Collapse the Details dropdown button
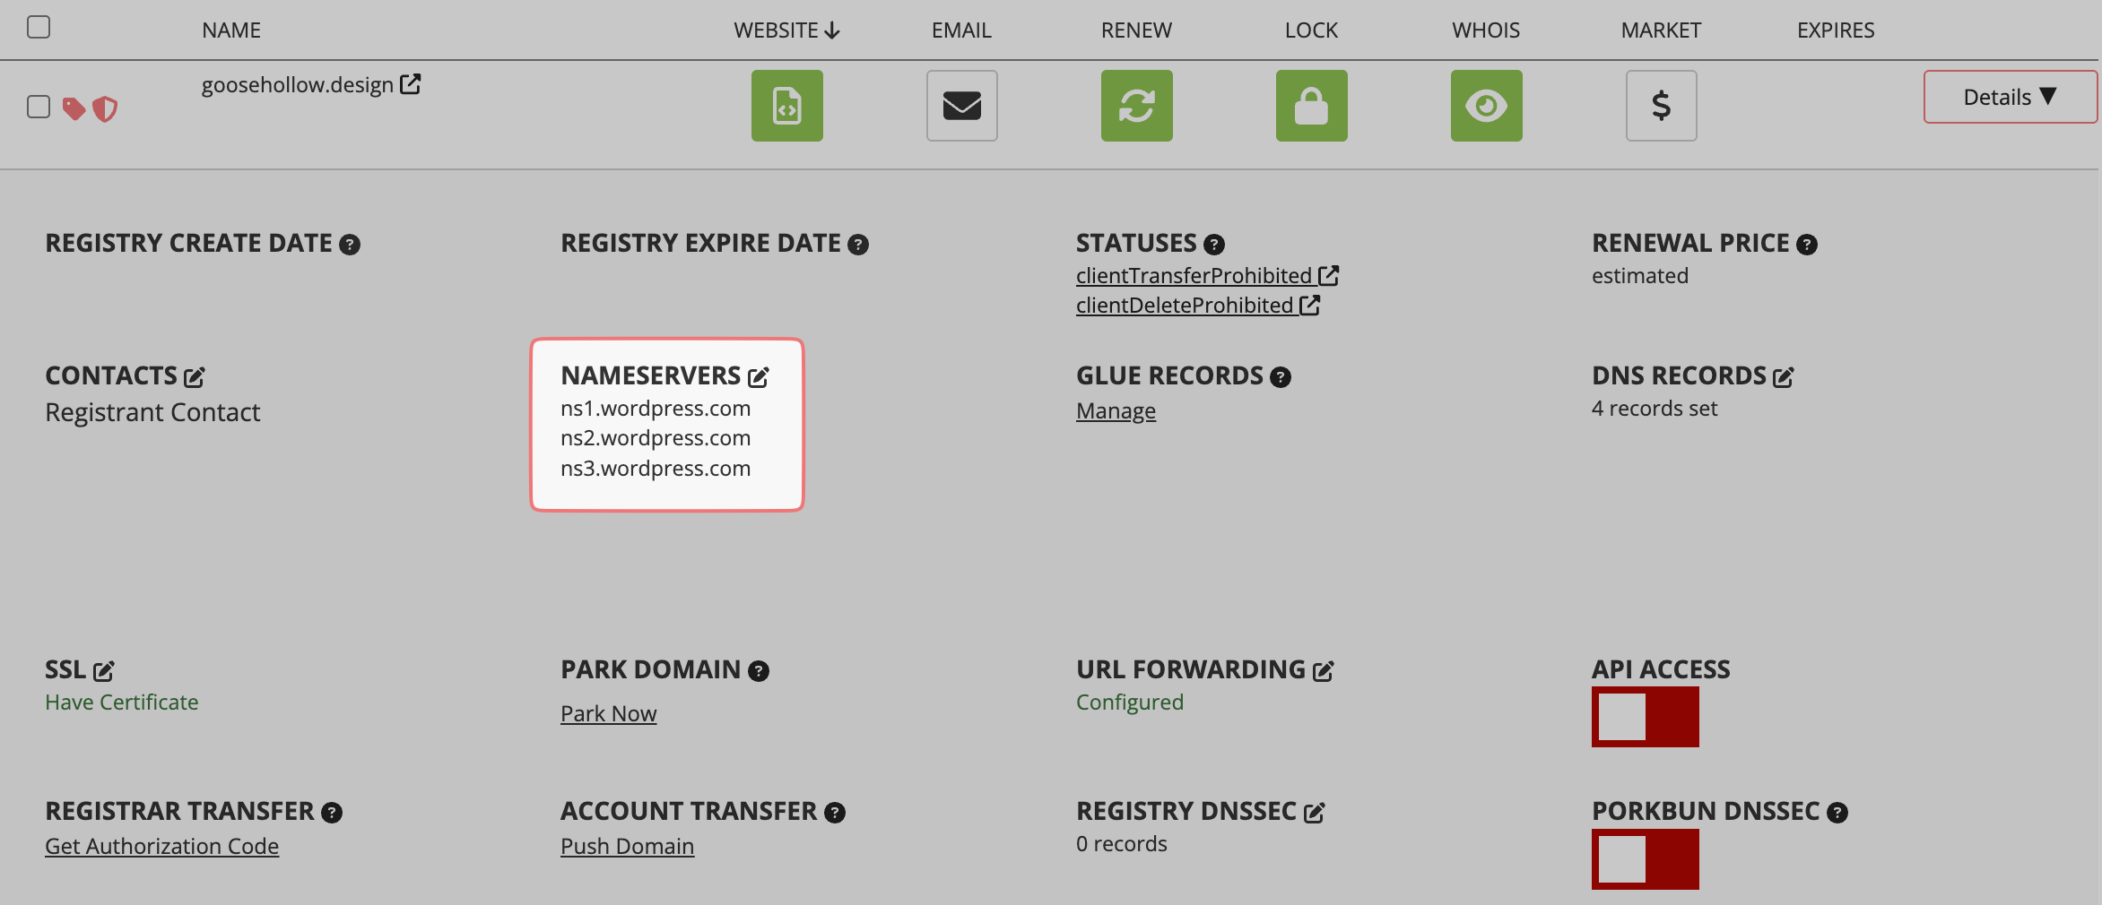 click(2010, 97)
